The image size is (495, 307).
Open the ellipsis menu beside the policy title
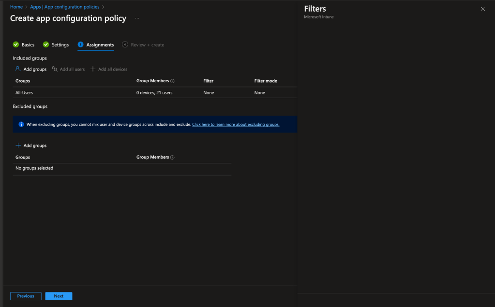[137, 18]
